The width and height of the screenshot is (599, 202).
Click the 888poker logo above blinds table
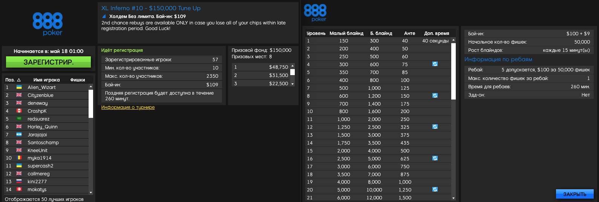pos(315,13)
